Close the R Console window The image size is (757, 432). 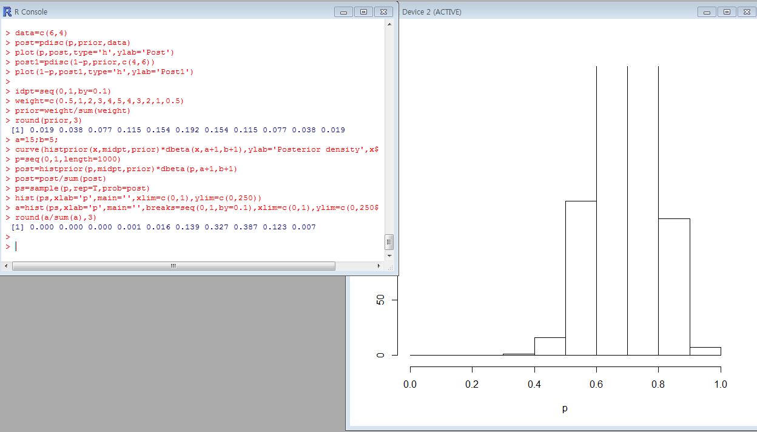click(383, 12)
